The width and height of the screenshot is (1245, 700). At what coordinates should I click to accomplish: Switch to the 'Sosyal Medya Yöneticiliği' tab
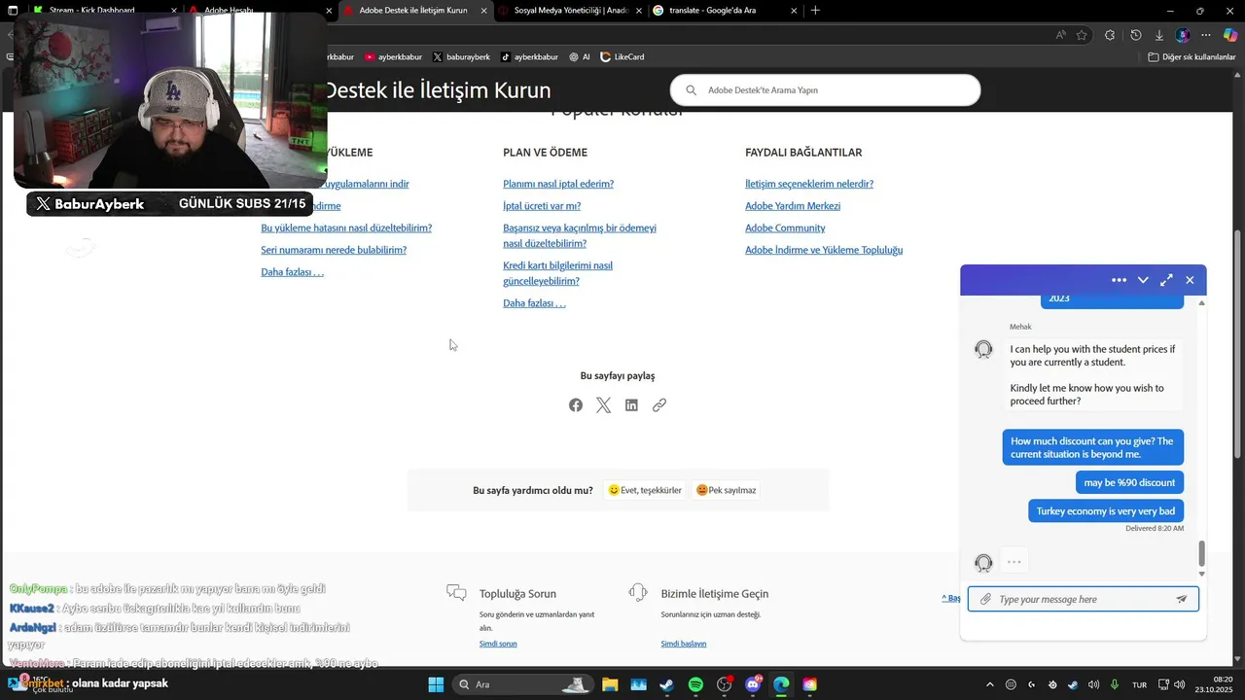click(x=569, y=11)
